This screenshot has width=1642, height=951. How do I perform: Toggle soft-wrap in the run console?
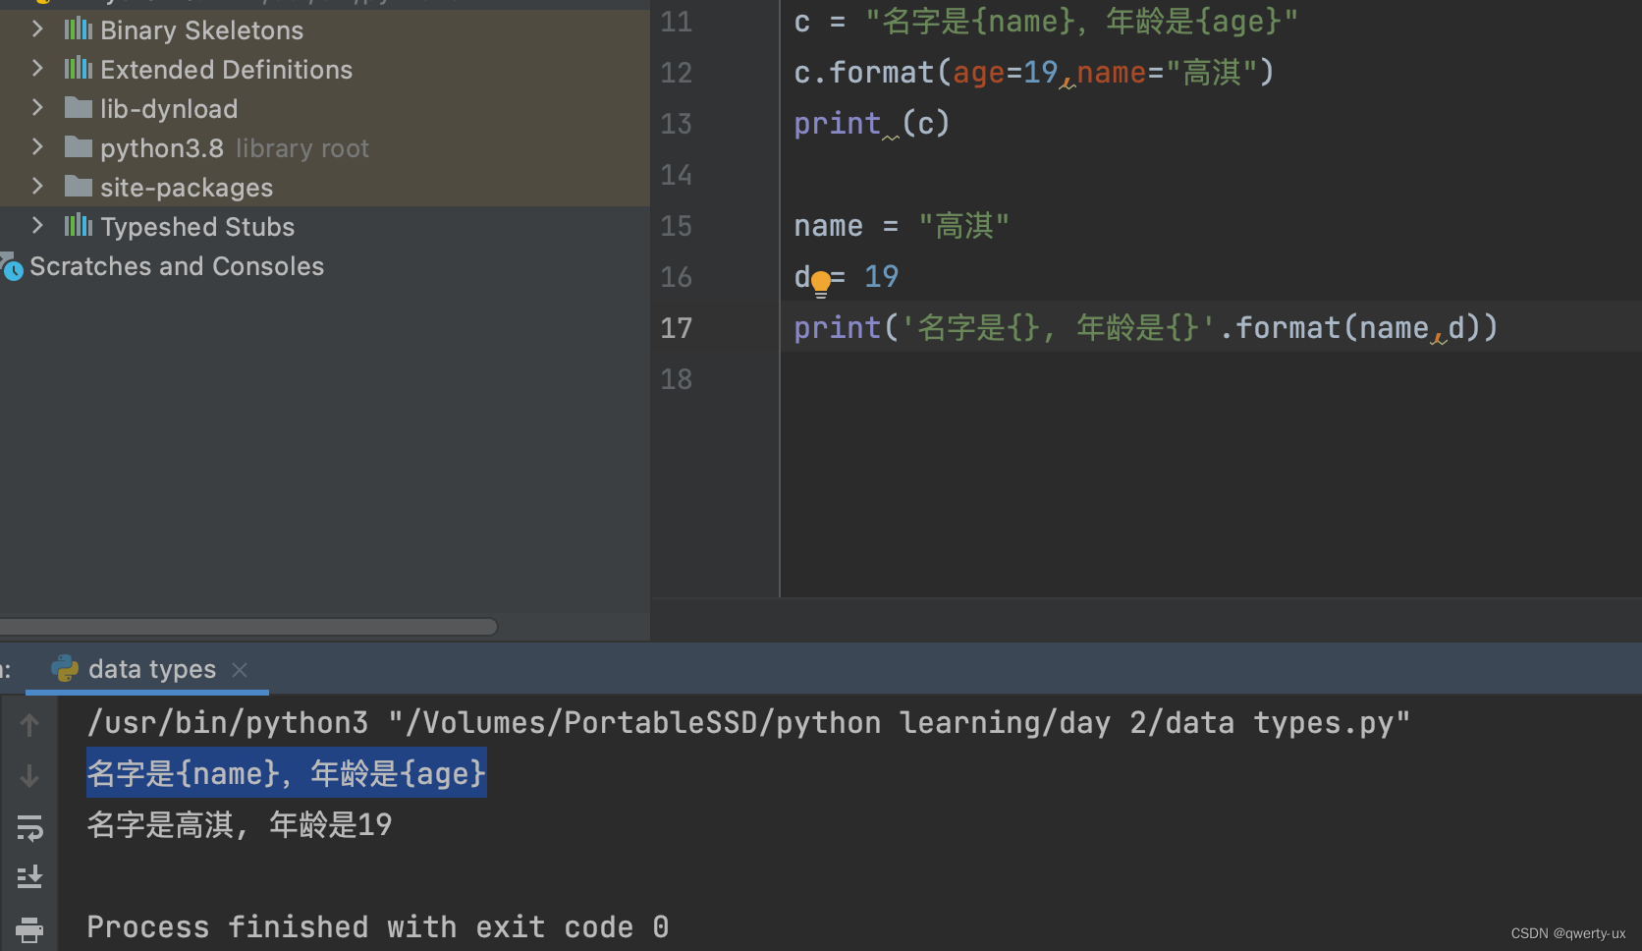tap(29, 828)
